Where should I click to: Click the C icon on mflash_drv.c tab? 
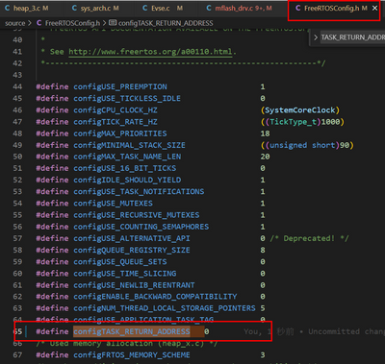point(209,9)
